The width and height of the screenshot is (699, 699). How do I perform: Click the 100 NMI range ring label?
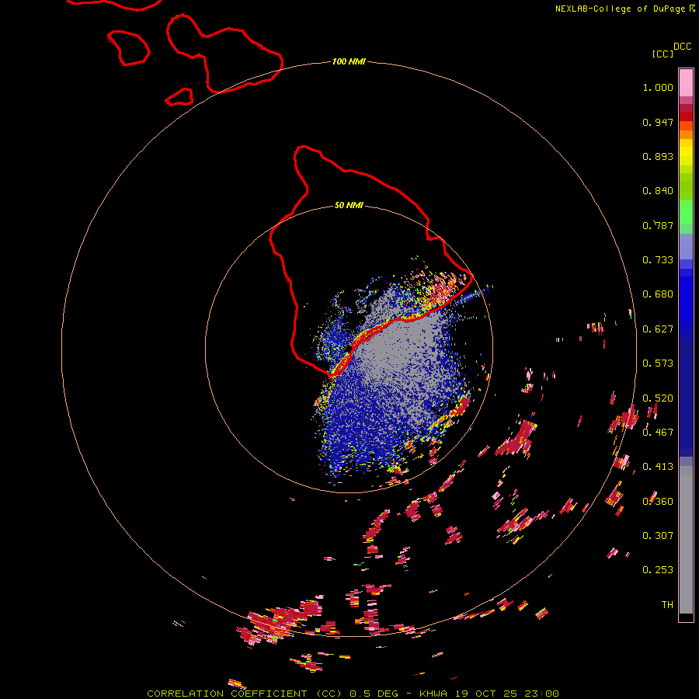[x=349, y=61]
